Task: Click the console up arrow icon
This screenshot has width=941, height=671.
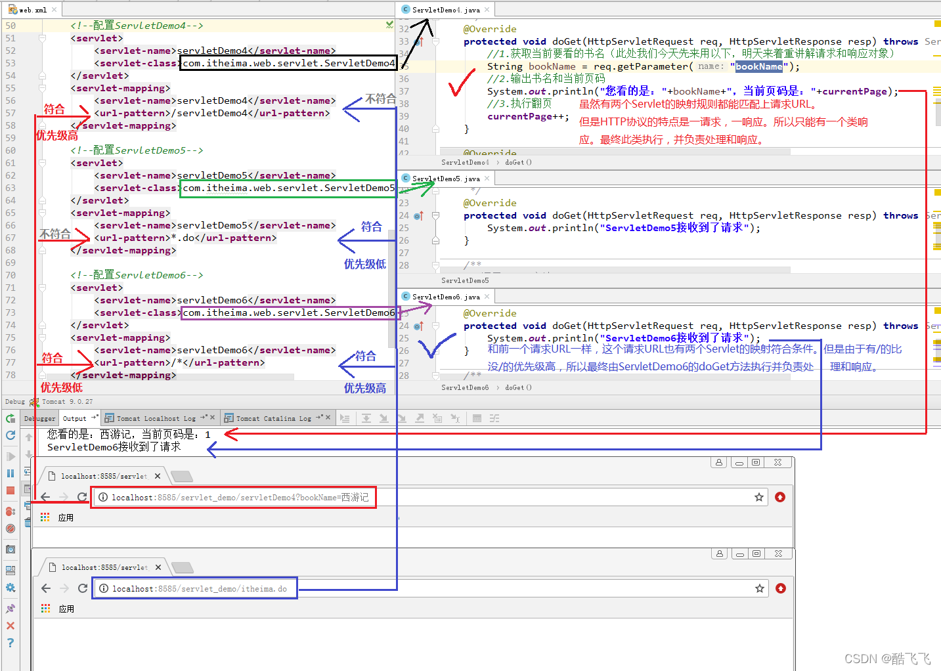Action: (28, 437)
